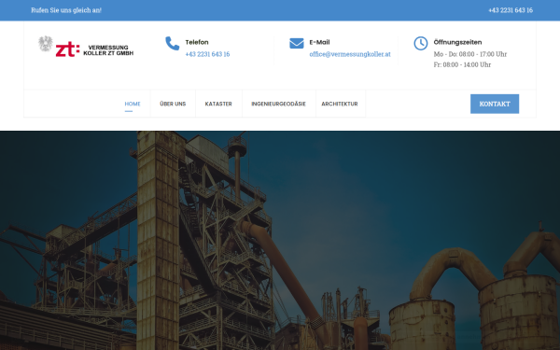The height and width of the screenshot is (350, 560).
Task: Click the E-Mail heading
Action: coord(319,42)
